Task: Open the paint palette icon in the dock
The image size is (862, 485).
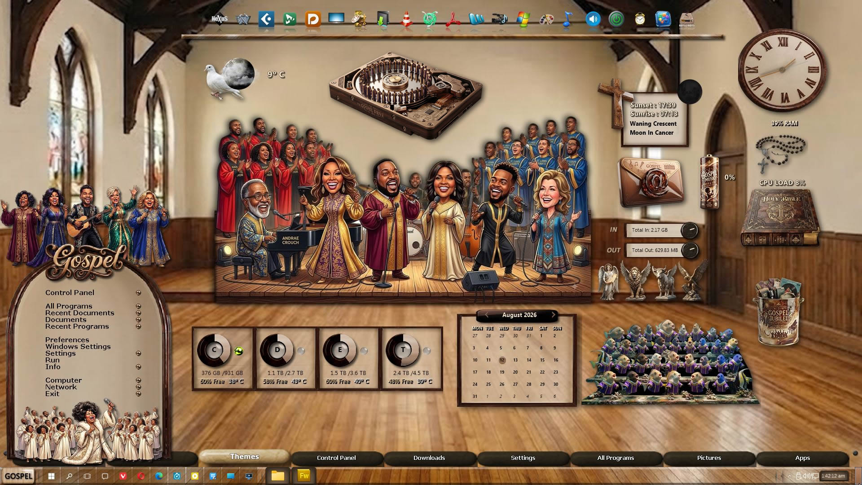Action: click(546, 19)
